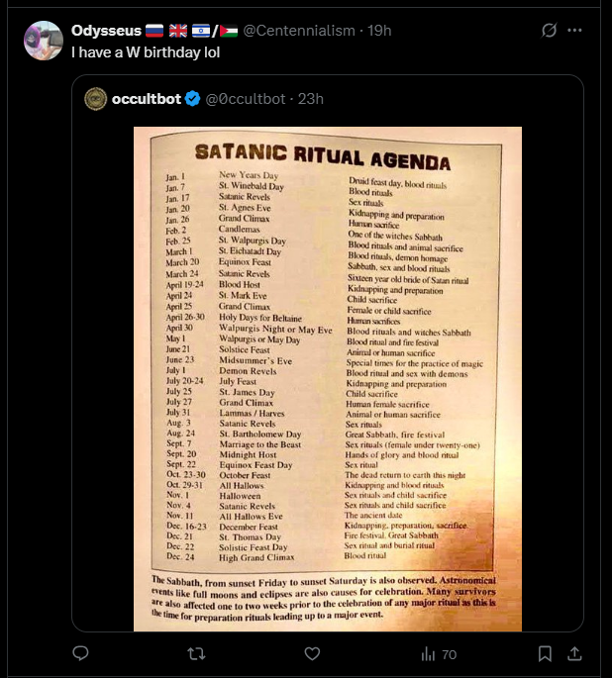The width and height of the screenshot is (612, 678).
Task: Open occultbot profile avatar
Action: pyautogui.click(x=96, y=99)
